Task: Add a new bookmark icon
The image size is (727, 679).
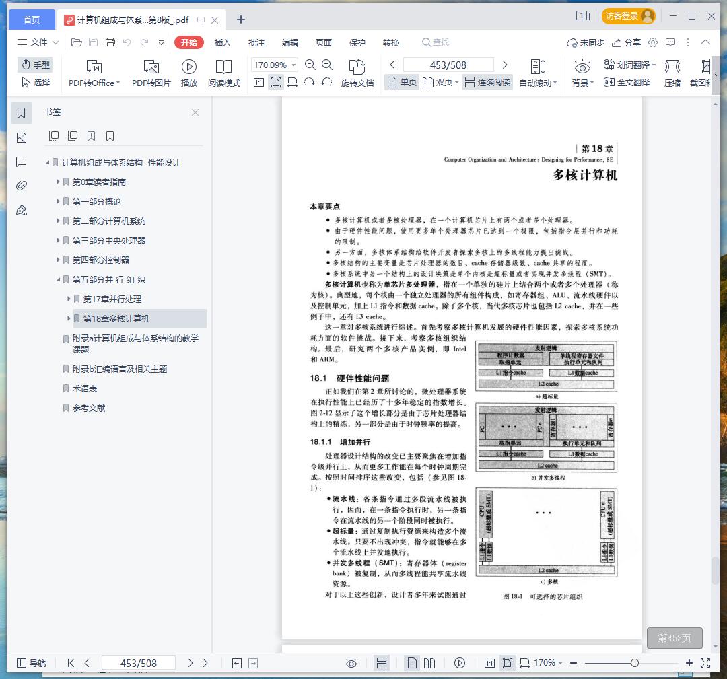Action: click(92, 136)
